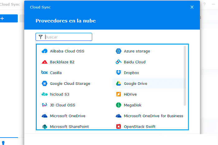Choose the Baidu Cloud icon

118,62
